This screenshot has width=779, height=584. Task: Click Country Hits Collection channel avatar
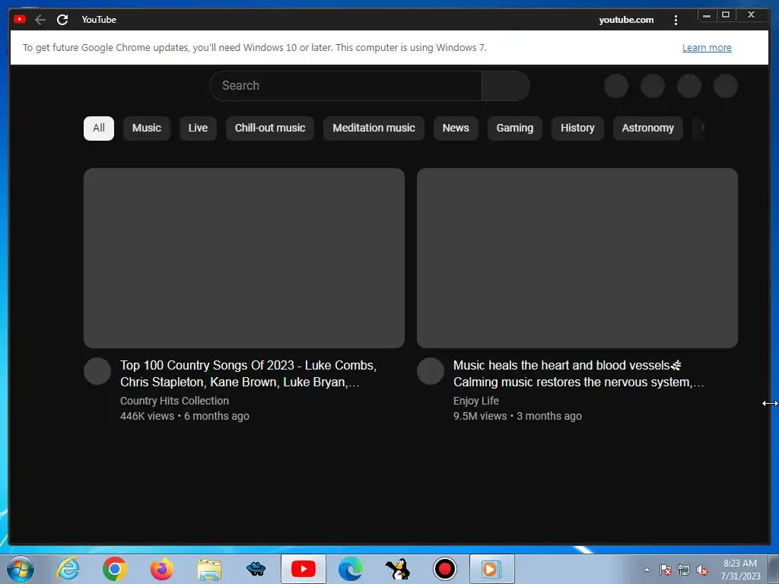click(x=97, y=371)
